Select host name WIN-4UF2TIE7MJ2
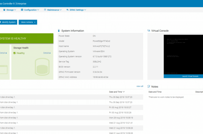This screenshot has width=203, height=134. (101, 46)
